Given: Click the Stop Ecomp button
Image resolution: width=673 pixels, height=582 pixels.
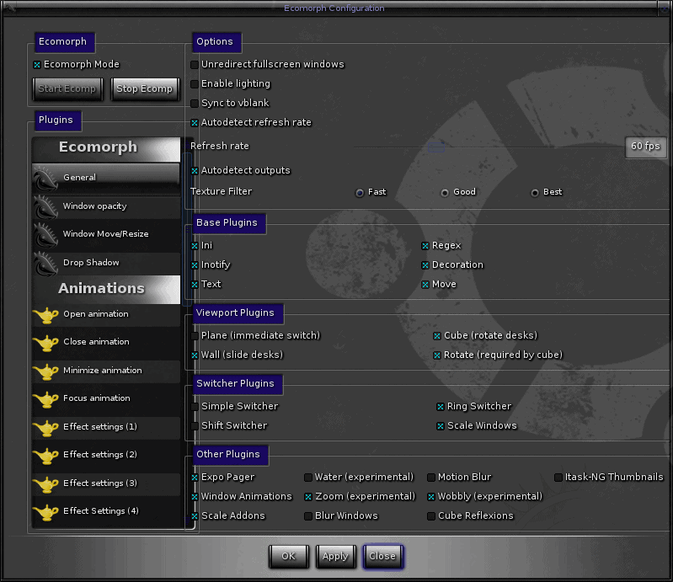Looking at the screenshot, I should pyautogui.click(x=145, y=88).
